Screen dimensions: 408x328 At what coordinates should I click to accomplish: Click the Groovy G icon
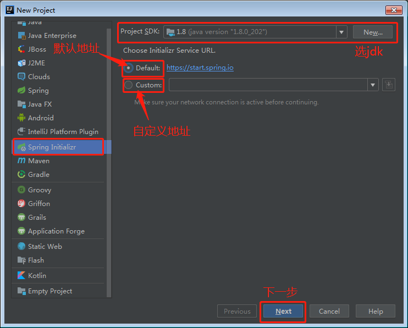(21, 190)
